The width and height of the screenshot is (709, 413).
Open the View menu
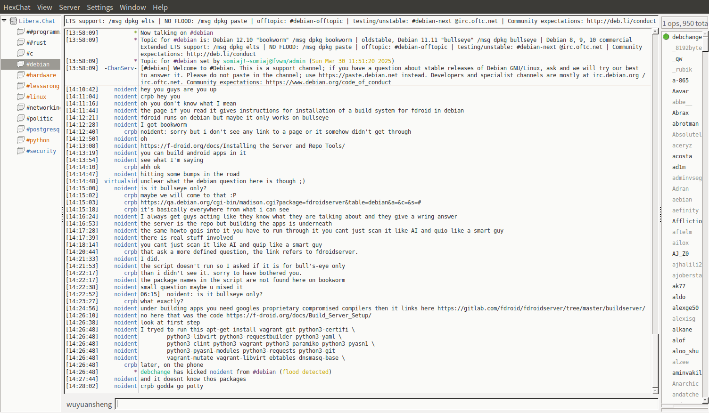point(45,7)
